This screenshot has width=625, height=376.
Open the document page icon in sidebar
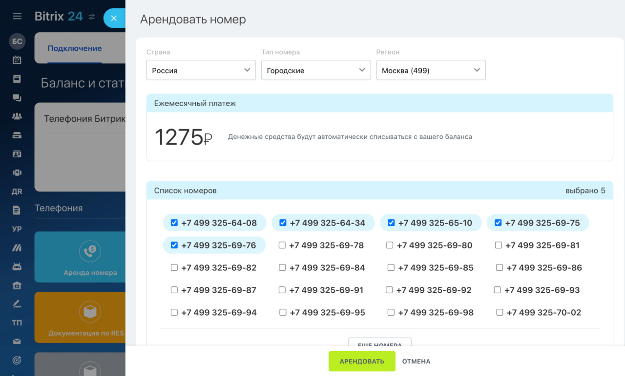pos(17,210)
